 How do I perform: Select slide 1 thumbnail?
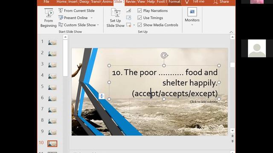click(52, 42)
